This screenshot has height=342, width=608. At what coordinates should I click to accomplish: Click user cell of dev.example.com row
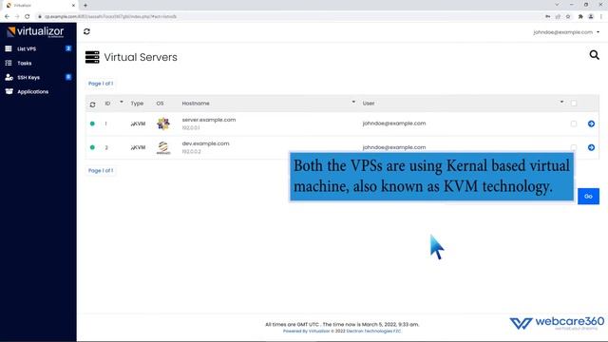(x=394, y=147)
